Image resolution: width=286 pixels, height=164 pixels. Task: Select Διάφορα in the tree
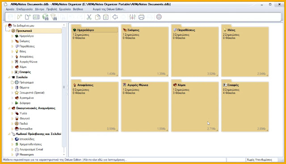click(x=25, y=103)
